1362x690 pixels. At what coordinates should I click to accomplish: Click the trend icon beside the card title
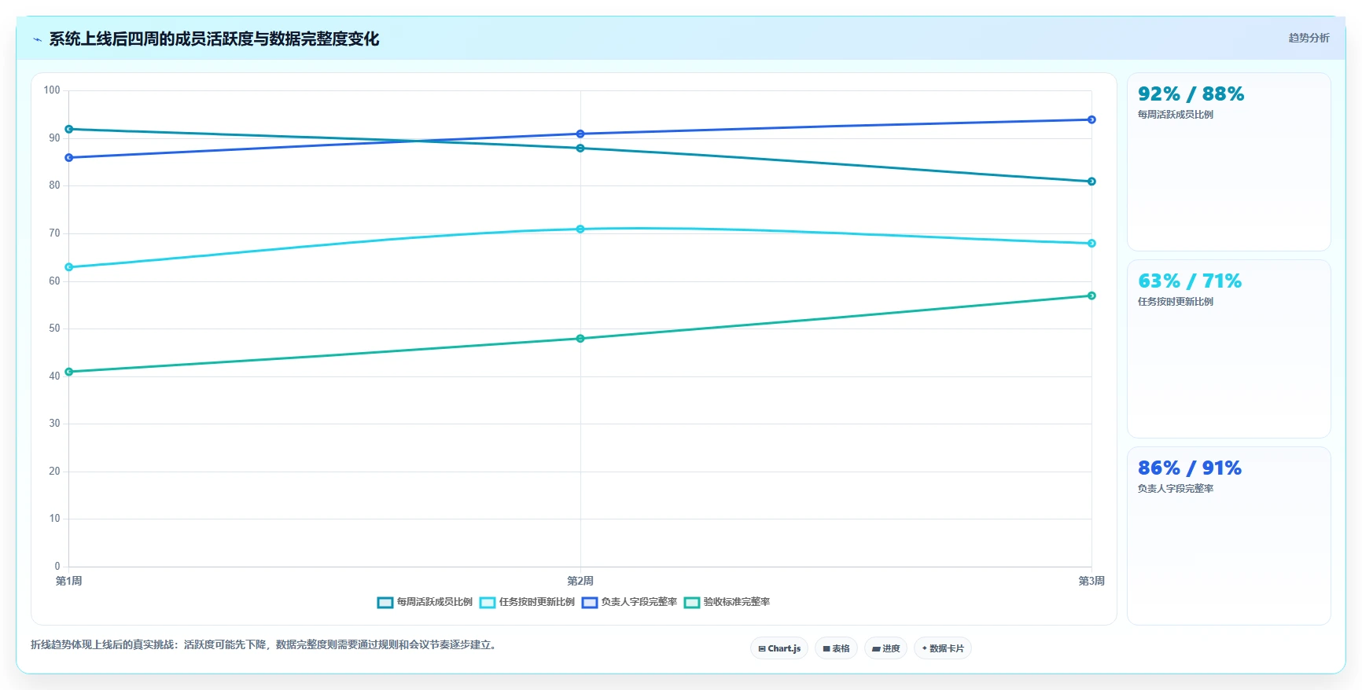click(37, 39)
